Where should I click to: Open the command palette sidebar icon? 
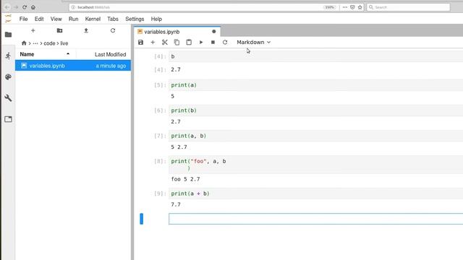coord(8,77)
